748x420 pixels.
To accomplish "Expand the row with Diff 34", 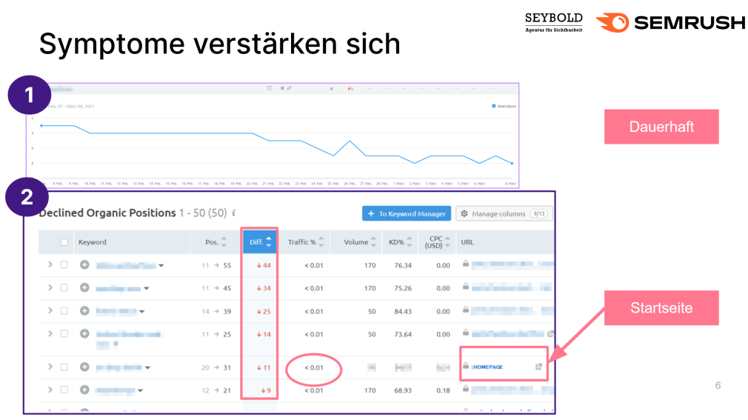I will pyautogui.click(x=50, y=287).
